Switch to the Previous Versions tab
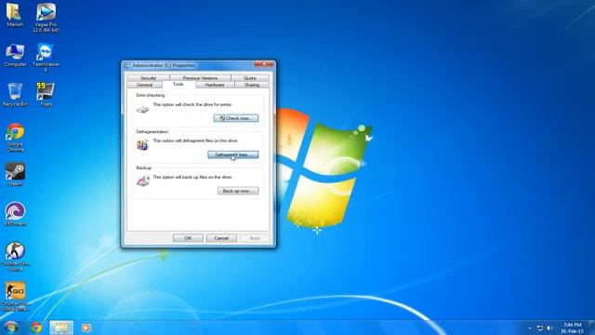The image size is (595, 335). click(200, 78)
